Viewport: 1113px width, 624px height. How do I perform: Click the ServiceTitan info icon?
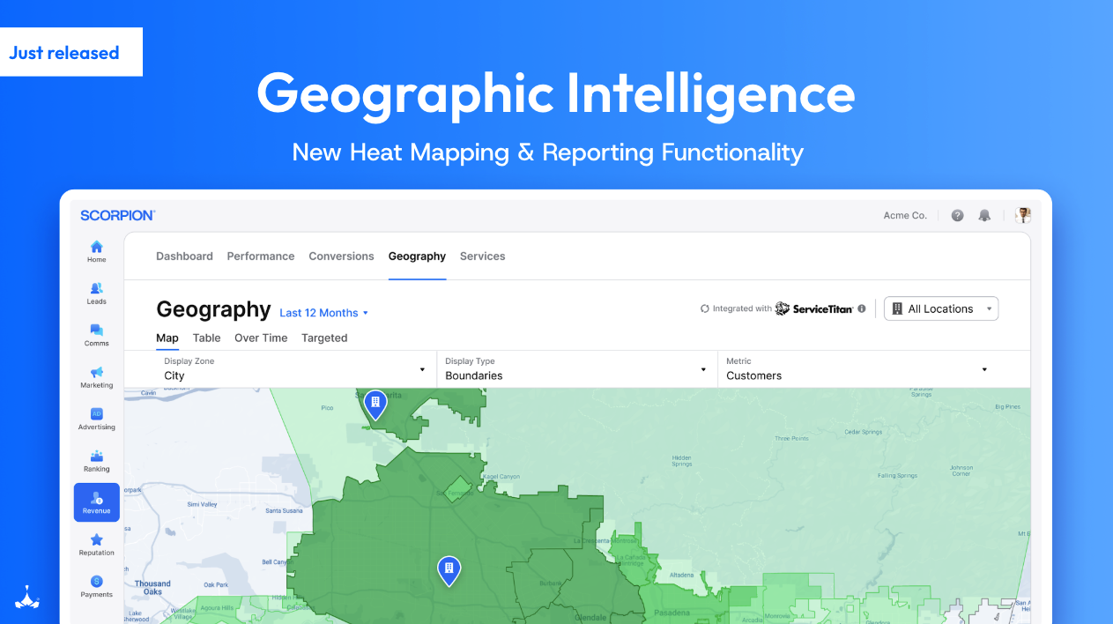click(862, 309)
